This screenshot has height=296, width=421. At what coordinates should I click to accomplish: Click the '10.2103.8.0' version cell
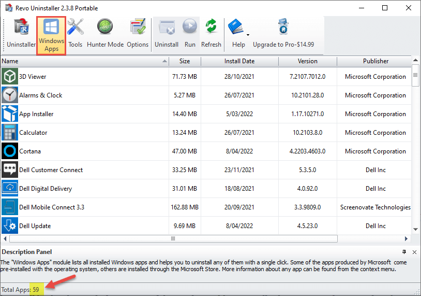pos(307,133)
